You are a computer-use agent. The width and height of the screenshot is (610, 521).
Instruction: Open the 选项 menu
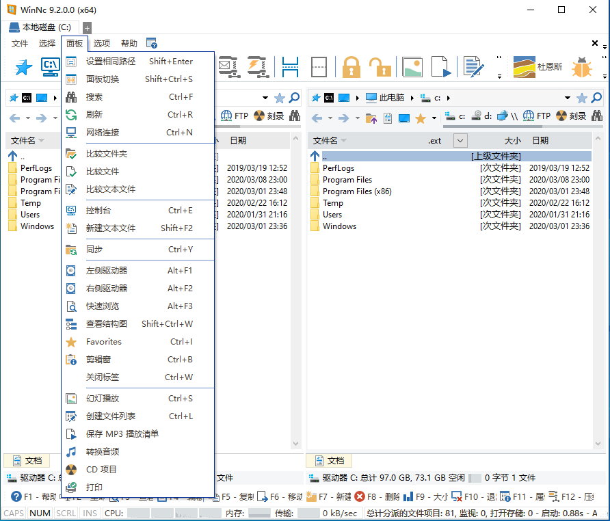(102, 43)
